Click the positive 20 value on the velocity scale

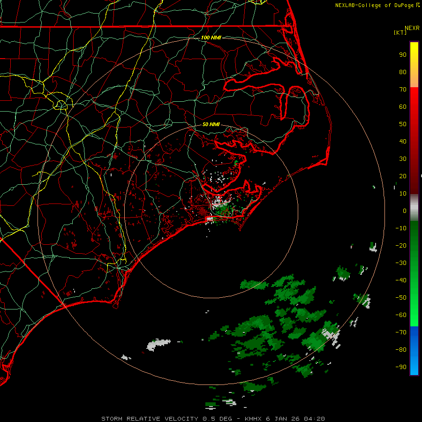pos(403,176)
